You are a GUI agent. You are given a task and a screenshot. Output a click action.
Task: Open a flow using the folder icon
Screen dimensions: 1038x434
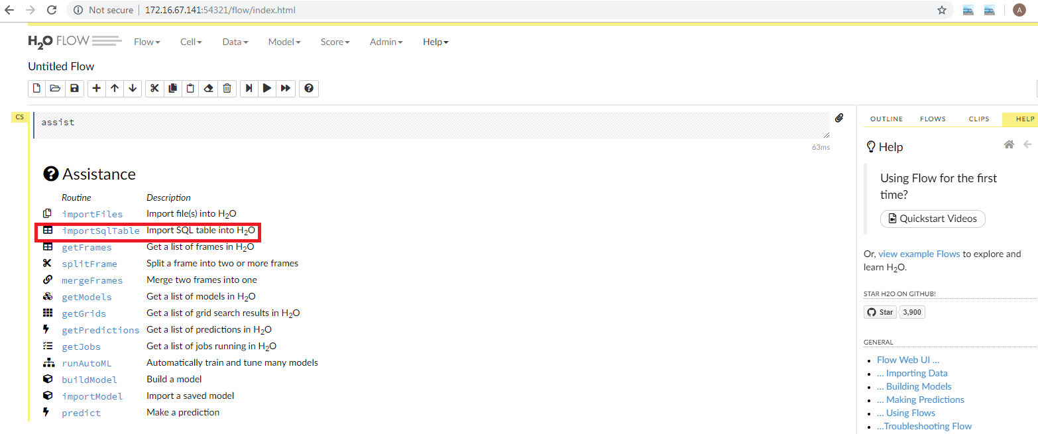click(x=56, y=88)
